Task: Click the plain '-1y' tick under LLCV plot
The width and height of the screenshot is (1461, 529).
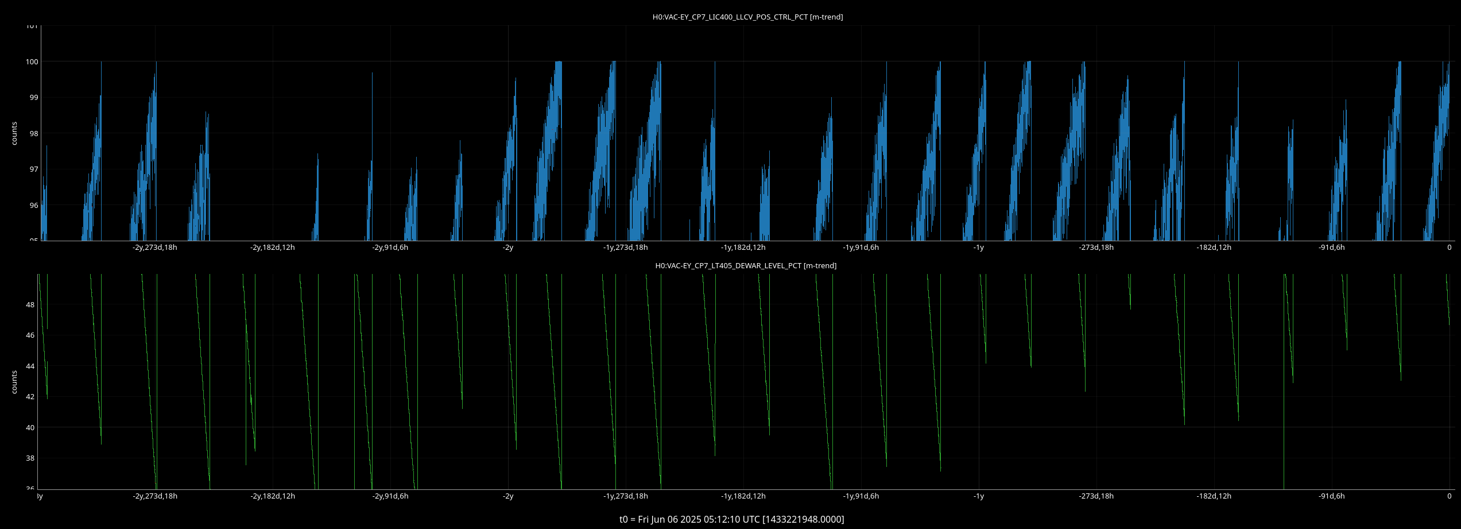Action: click(979, 248)
